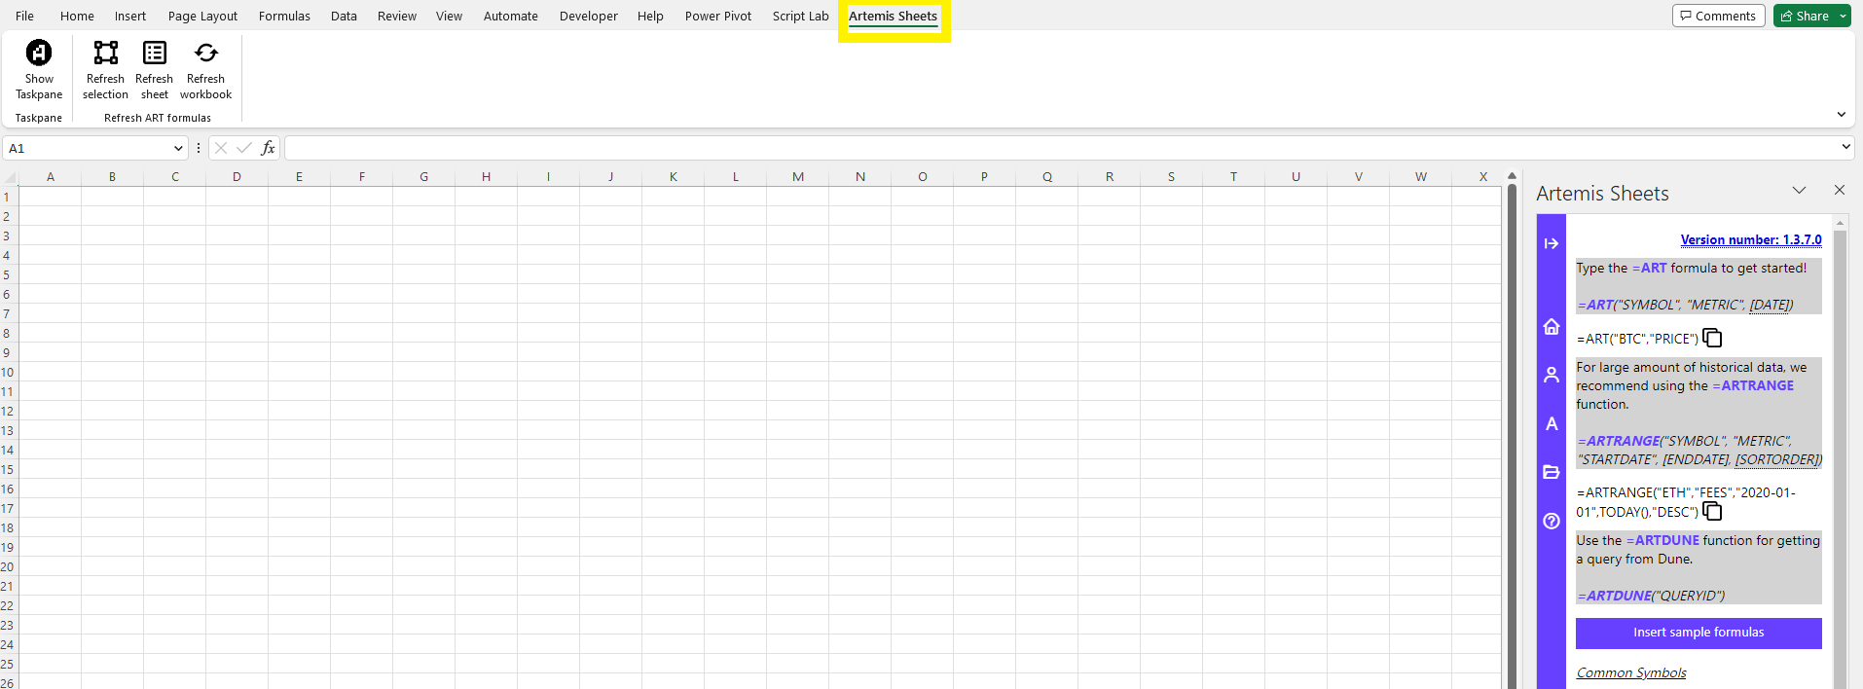The height and width of the screenshot is (689, 1863).
Task: Select column M header
Action: [798, 177]
